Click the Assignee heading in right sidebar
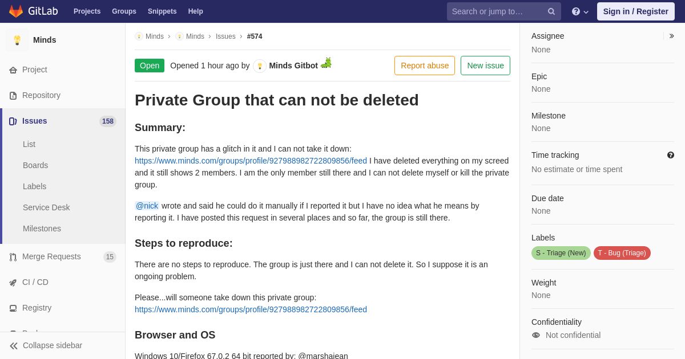685x359 pixels. point(548,36)
